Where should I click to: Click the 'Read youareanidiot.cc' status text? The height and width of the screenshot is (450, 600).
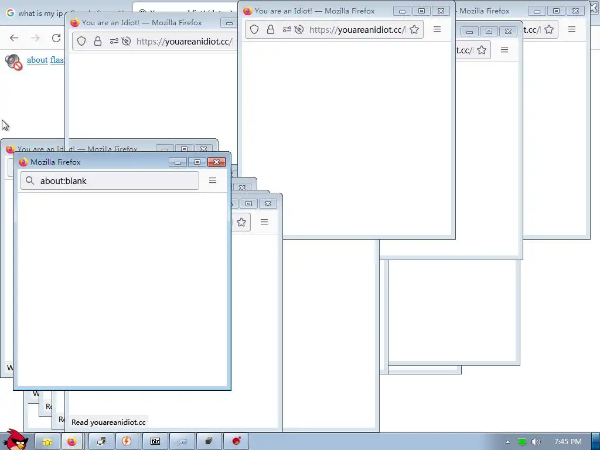[108, 422]
